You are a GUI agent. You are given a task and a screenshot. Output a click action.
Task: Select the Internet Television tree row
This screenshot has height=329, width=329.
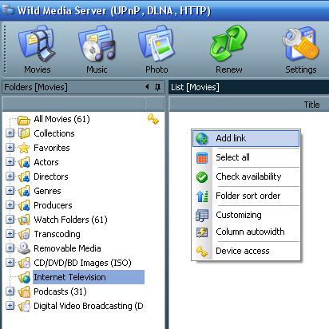click(89, 277)
